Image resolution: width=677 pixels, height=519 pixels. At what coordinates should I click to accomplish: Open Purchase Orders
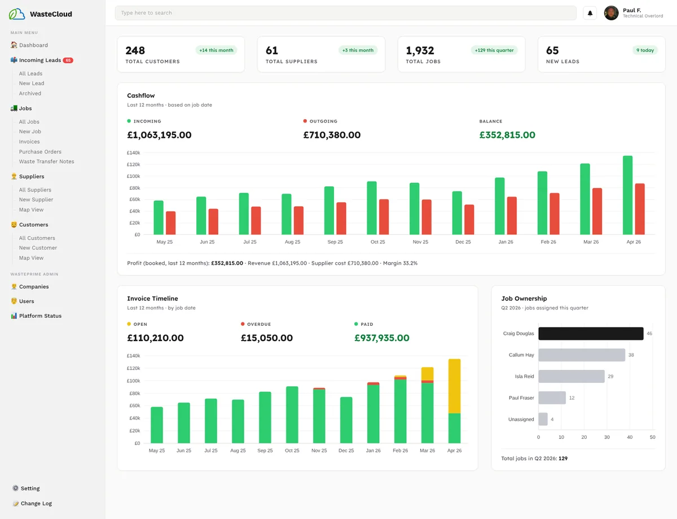point(40,151)
